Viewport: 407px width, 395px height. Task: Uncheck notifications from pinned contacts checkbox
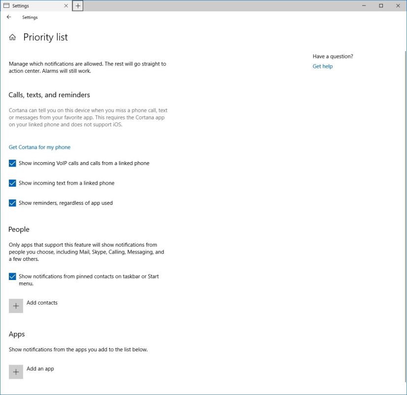click(x=12, y=277)
